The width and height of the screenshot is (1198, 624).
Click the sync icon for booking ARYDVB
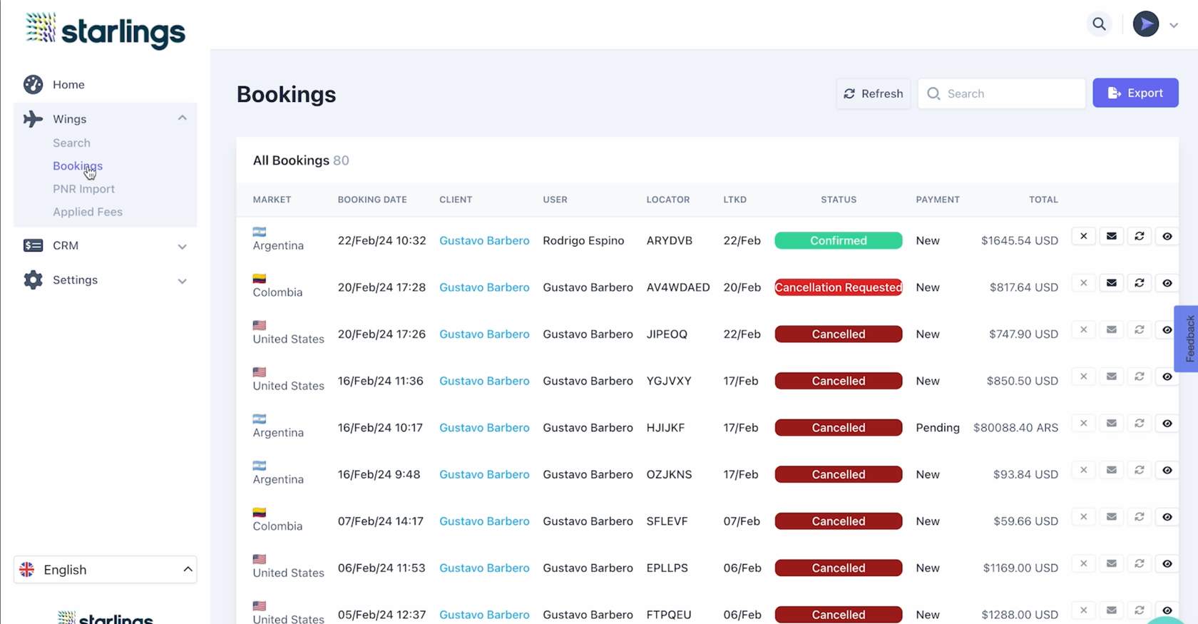coord(1139,237)
